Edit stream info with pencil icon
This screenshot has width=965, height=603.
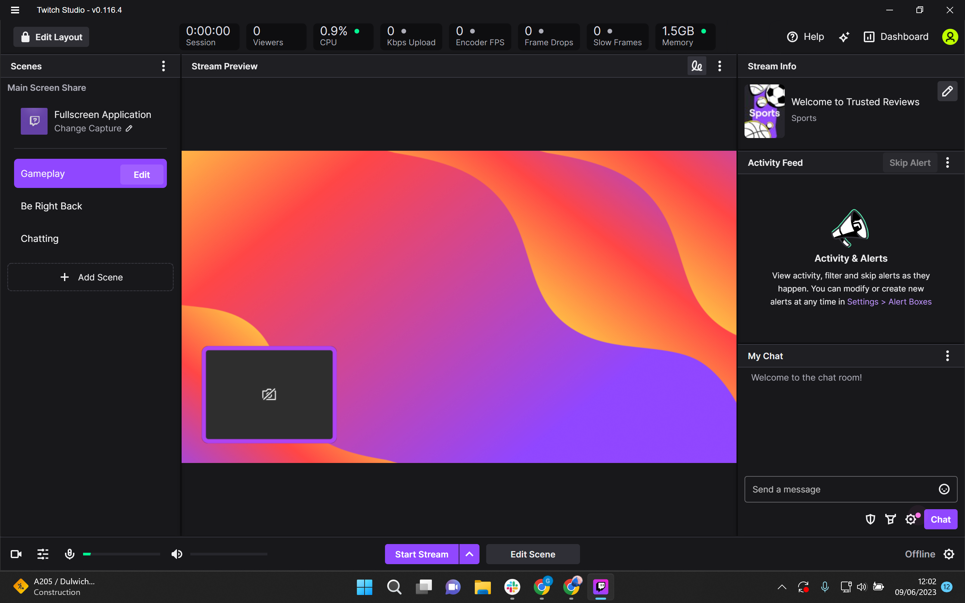coord(948,91)
